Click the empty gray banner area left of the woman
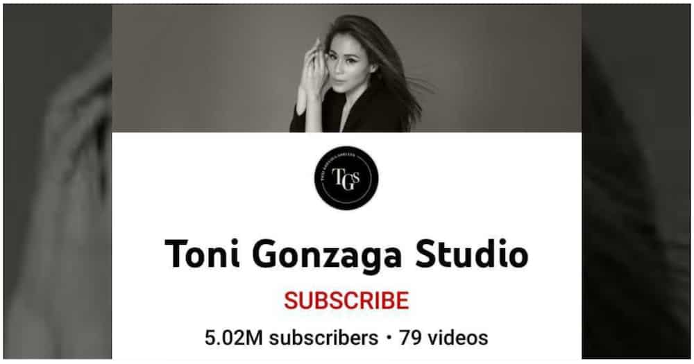This screenshot has height=364, width=694. point(199,69)
